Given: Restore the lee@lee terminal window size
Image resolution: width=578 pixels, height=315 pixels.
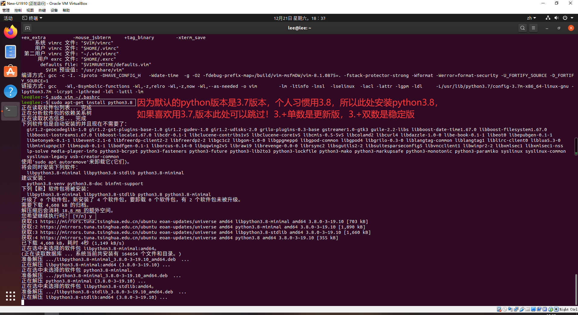Looking at the screenshot, I should point(559,28).
